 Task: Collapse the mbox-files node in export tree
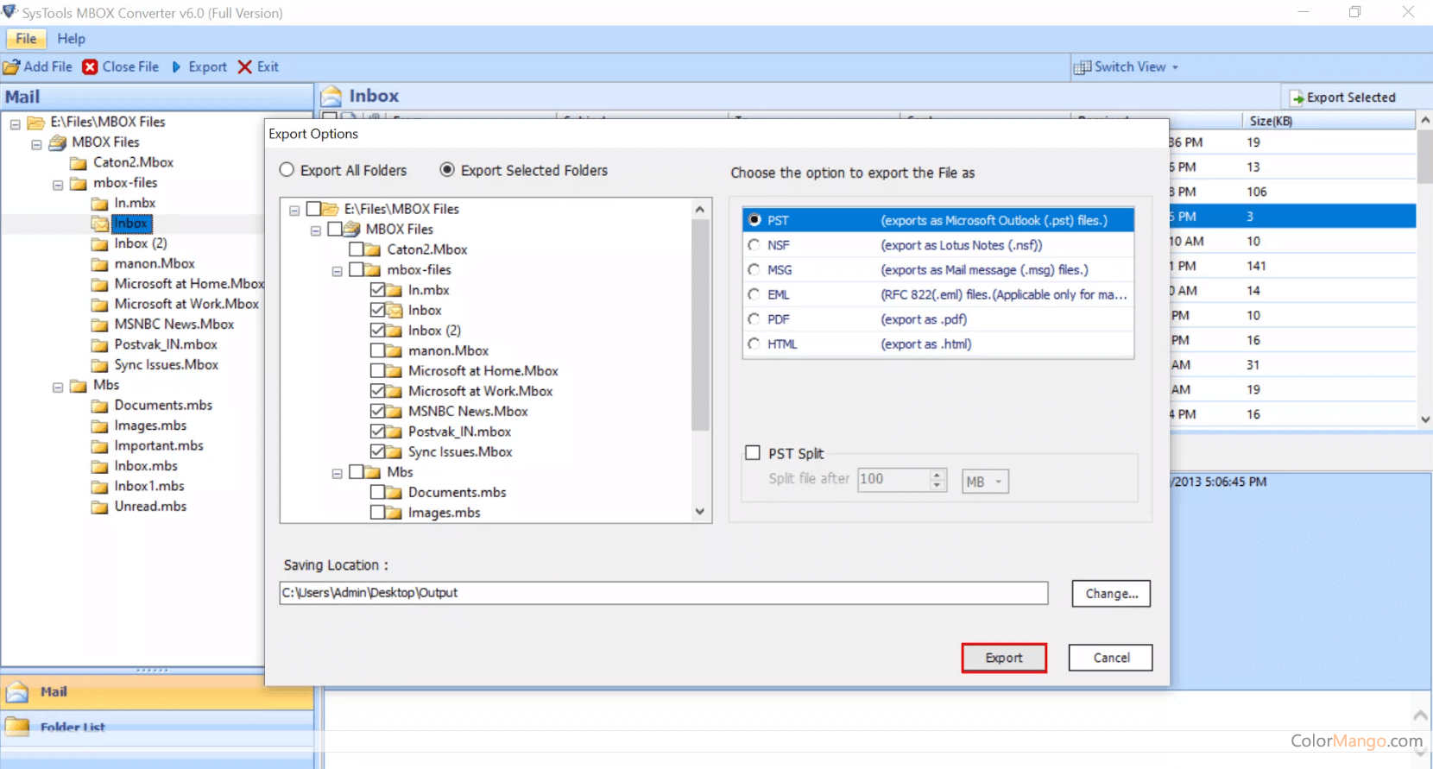click(x=338, y=271)
